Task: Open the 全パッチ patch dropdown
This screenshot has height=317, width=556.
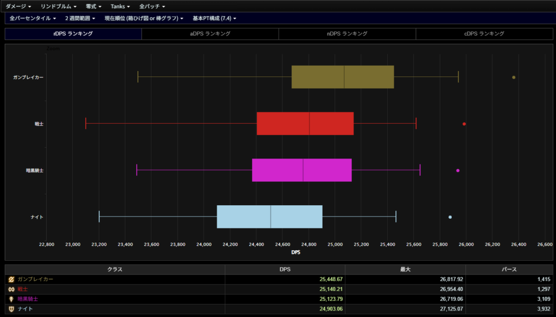Action: [x=152, y=6]
